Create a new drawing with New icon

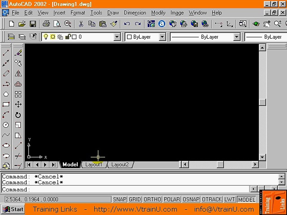(11, 24)
